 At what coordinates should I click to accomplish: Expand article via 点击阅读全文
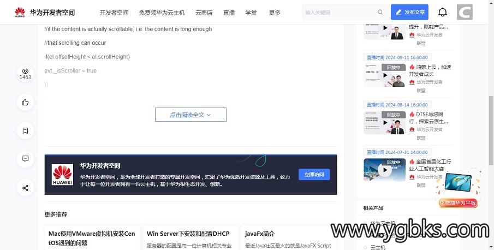(x=191, y=115)
